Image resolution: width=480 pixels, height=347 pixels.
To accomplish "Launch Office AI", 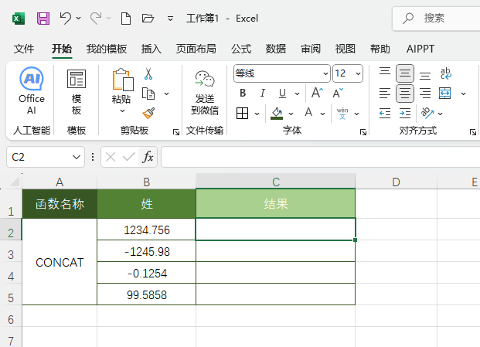I will (32, 91).
